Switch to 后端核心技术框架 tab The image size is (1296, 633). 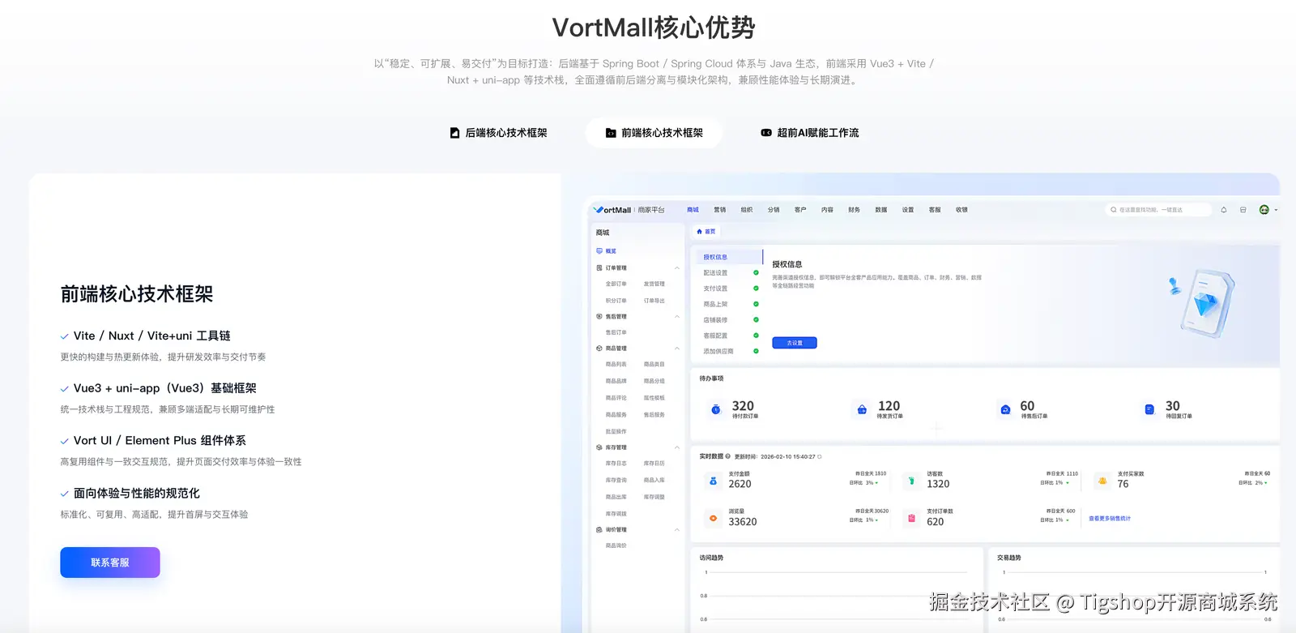[498, 133]
